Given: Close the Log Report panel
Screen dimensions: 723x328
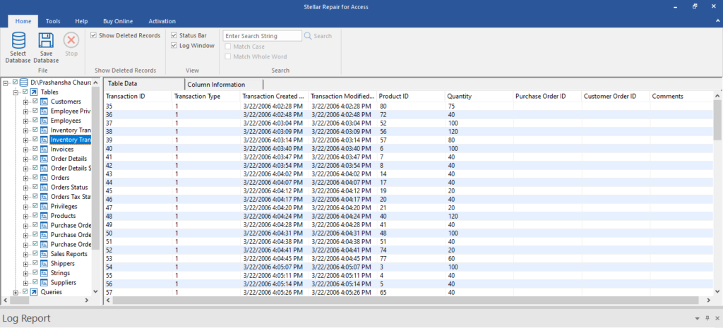Looking at the screenshot, I should (x=717, y=318).
